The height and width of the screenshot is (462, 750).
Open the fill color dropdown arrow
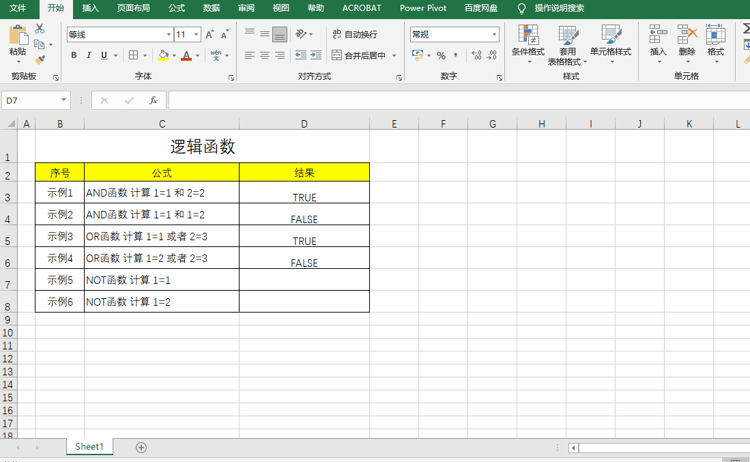tap(173, 55)
